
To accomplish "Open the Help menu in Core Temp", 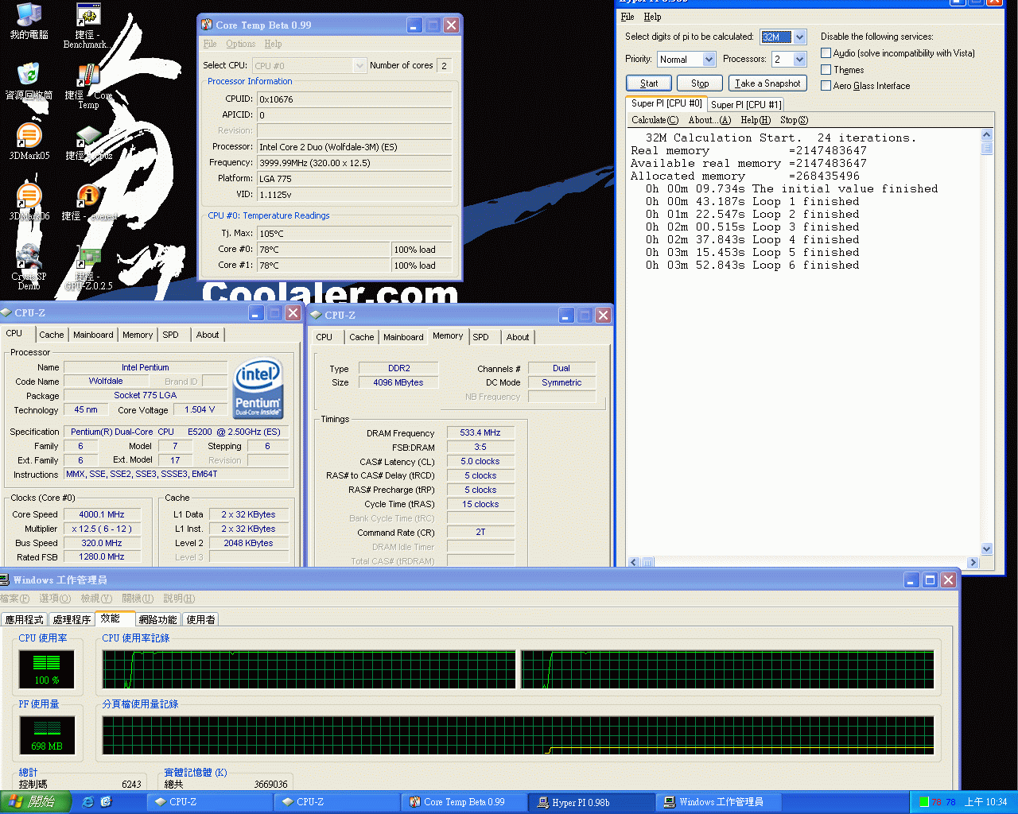I will coord(273,44).
